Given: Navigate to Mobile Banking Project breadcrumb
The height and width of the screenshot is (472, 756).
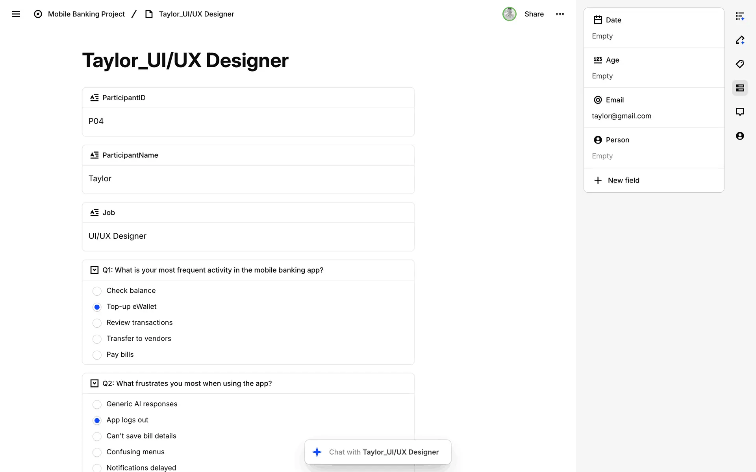Looking at the screenshot, I should pos(86,14).
